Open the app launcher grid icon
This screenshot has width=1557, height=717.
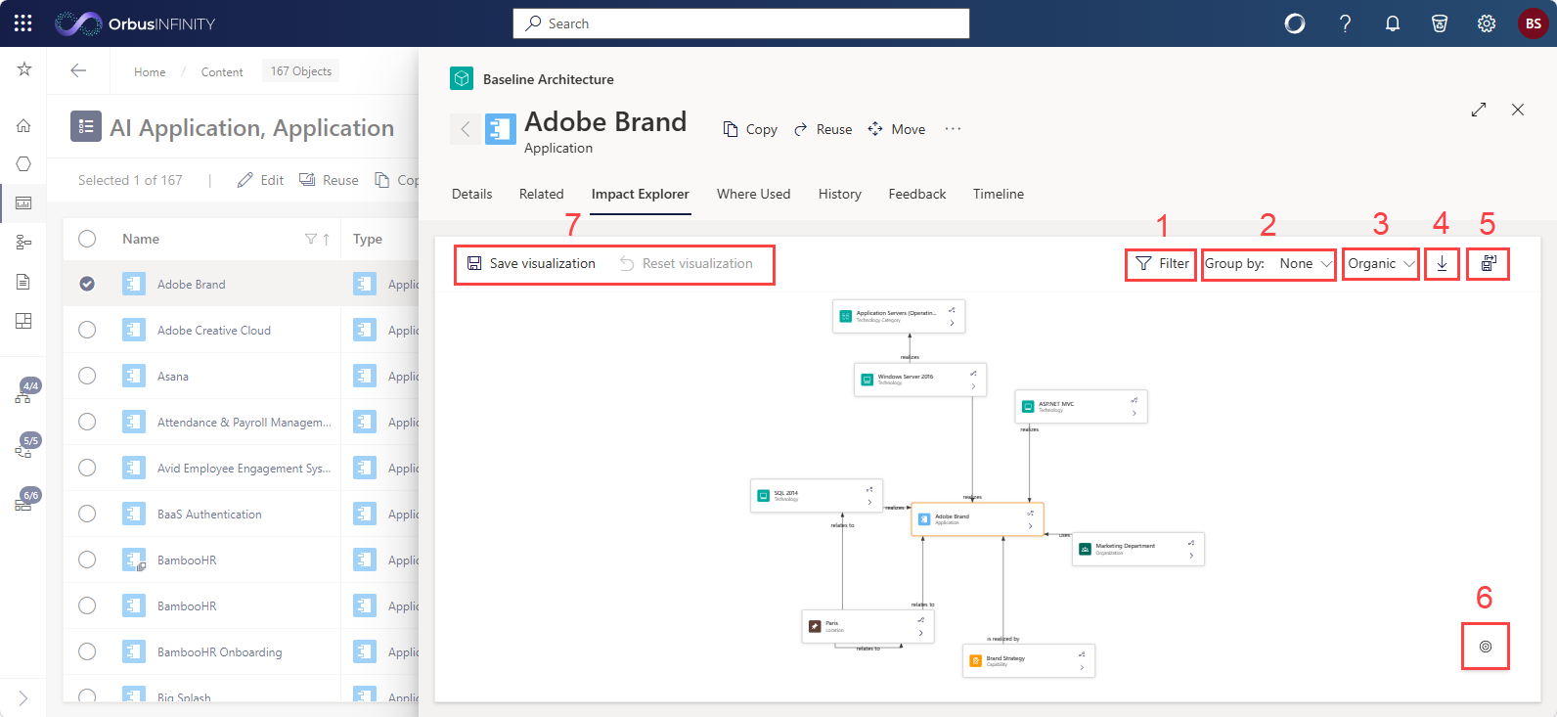pos(23,23)
